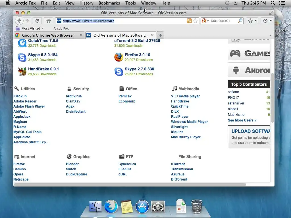Open the history clock toolbar button

265,21
